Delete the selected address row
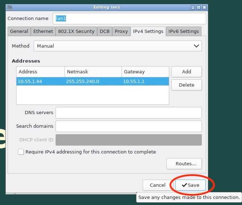Image resolution: width=242 pixels, height=205 pixels. coord(186,85)
